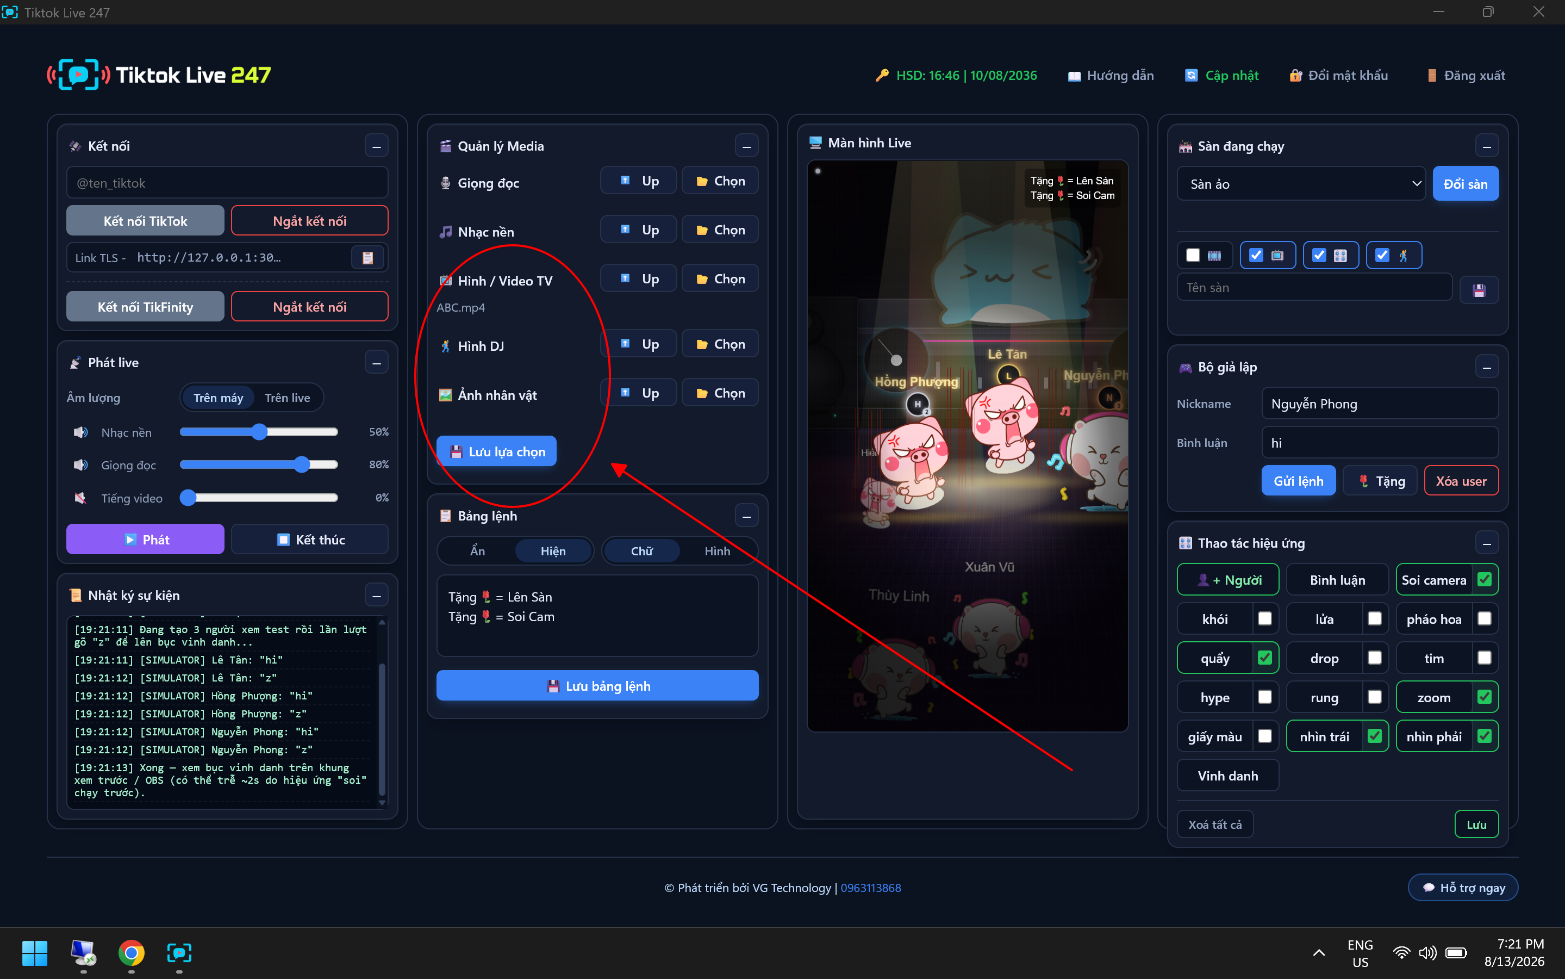Choose the Hình mode for Bảng lệnh
The height and width of the screenshot is (979, 1565).
tap(718, 551)
